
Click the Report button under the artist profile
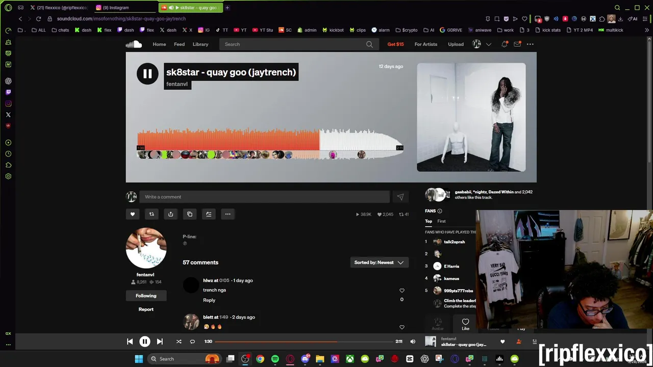click(x=146, y=309)
